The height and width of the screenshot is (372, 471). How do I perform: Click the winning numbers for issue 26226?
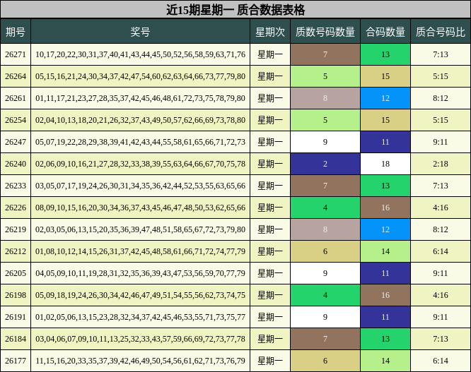(x=140, y=208)
